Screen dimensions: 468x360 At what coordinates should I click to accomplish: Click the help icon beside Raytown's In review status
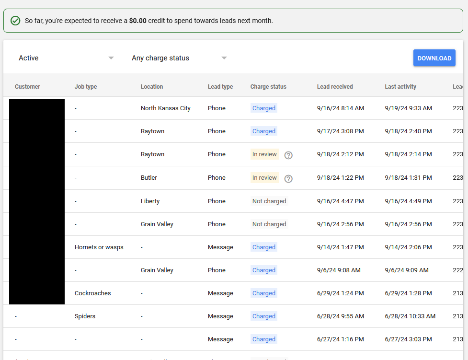coord(288,154)
